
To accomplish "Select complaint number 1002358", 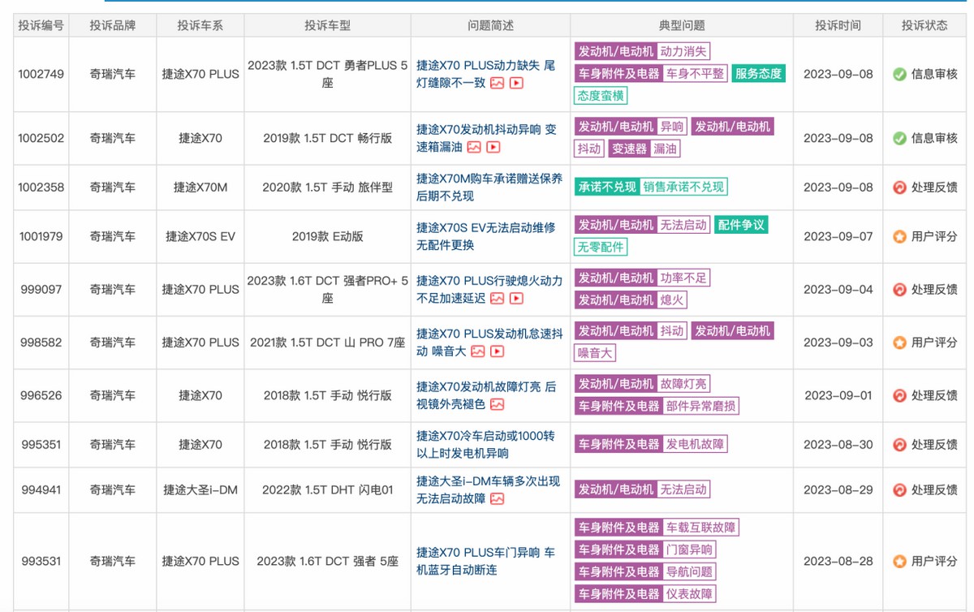I will point(41,187).
